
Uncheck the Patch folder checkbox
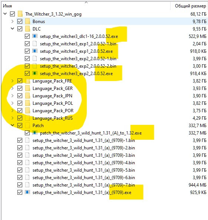point(20,126)
